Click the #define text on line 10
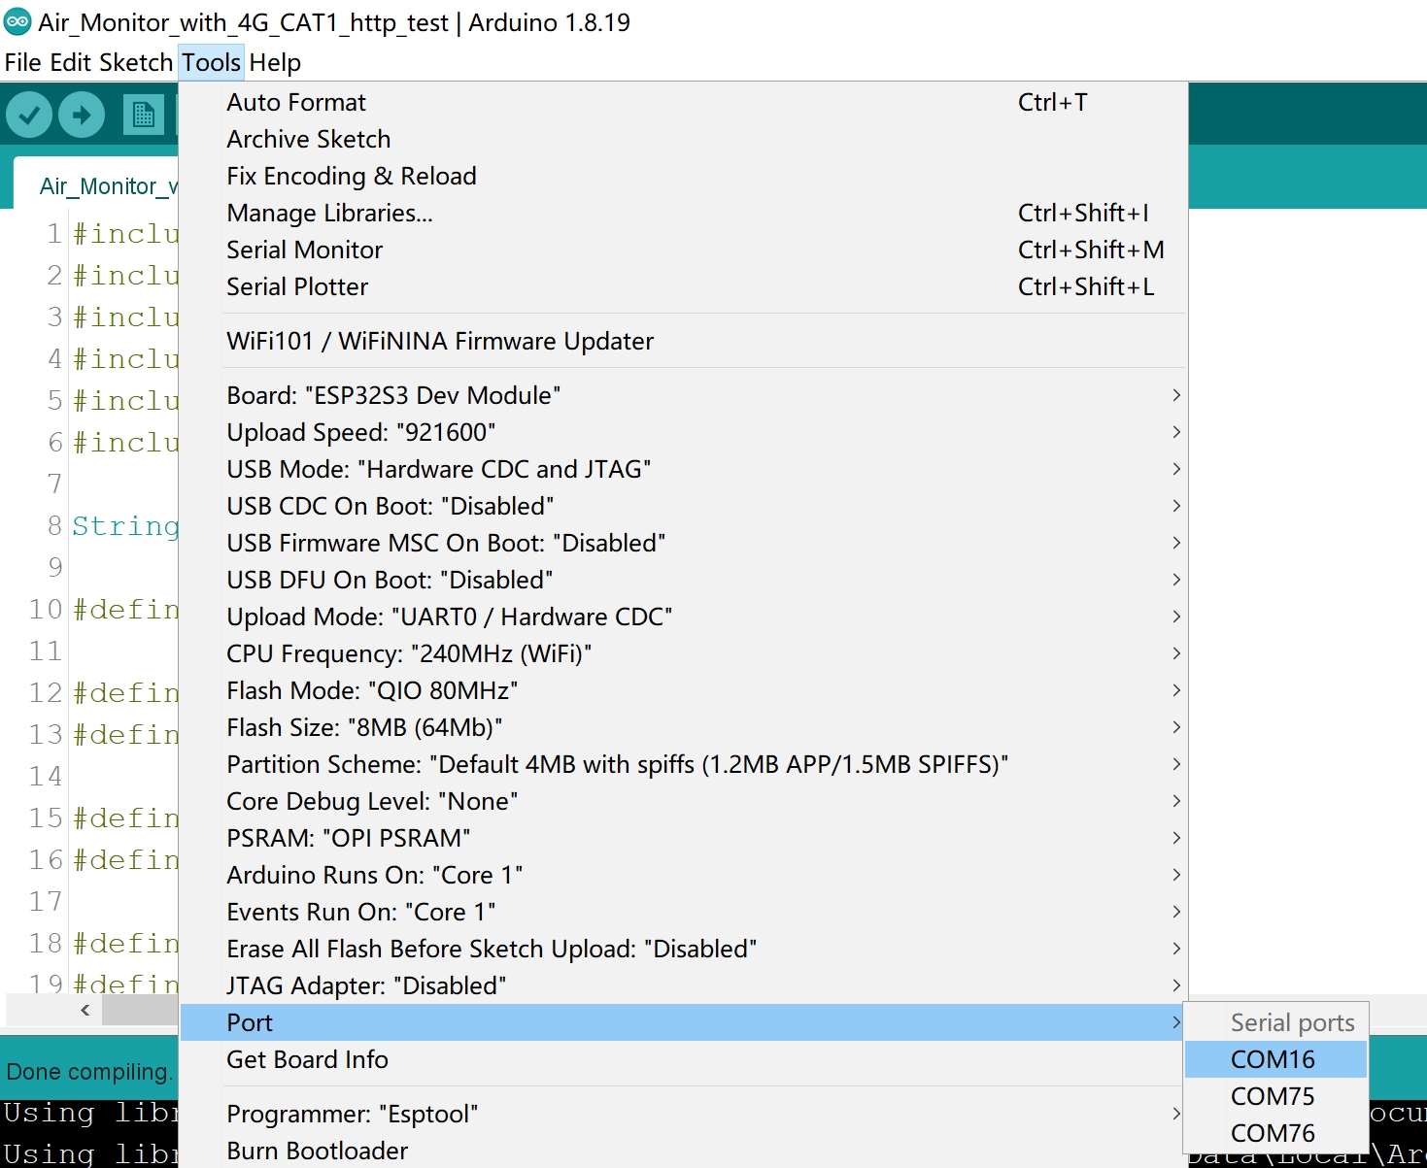The height and width of the screenshot is (1168, 1427). click(125, 609)
